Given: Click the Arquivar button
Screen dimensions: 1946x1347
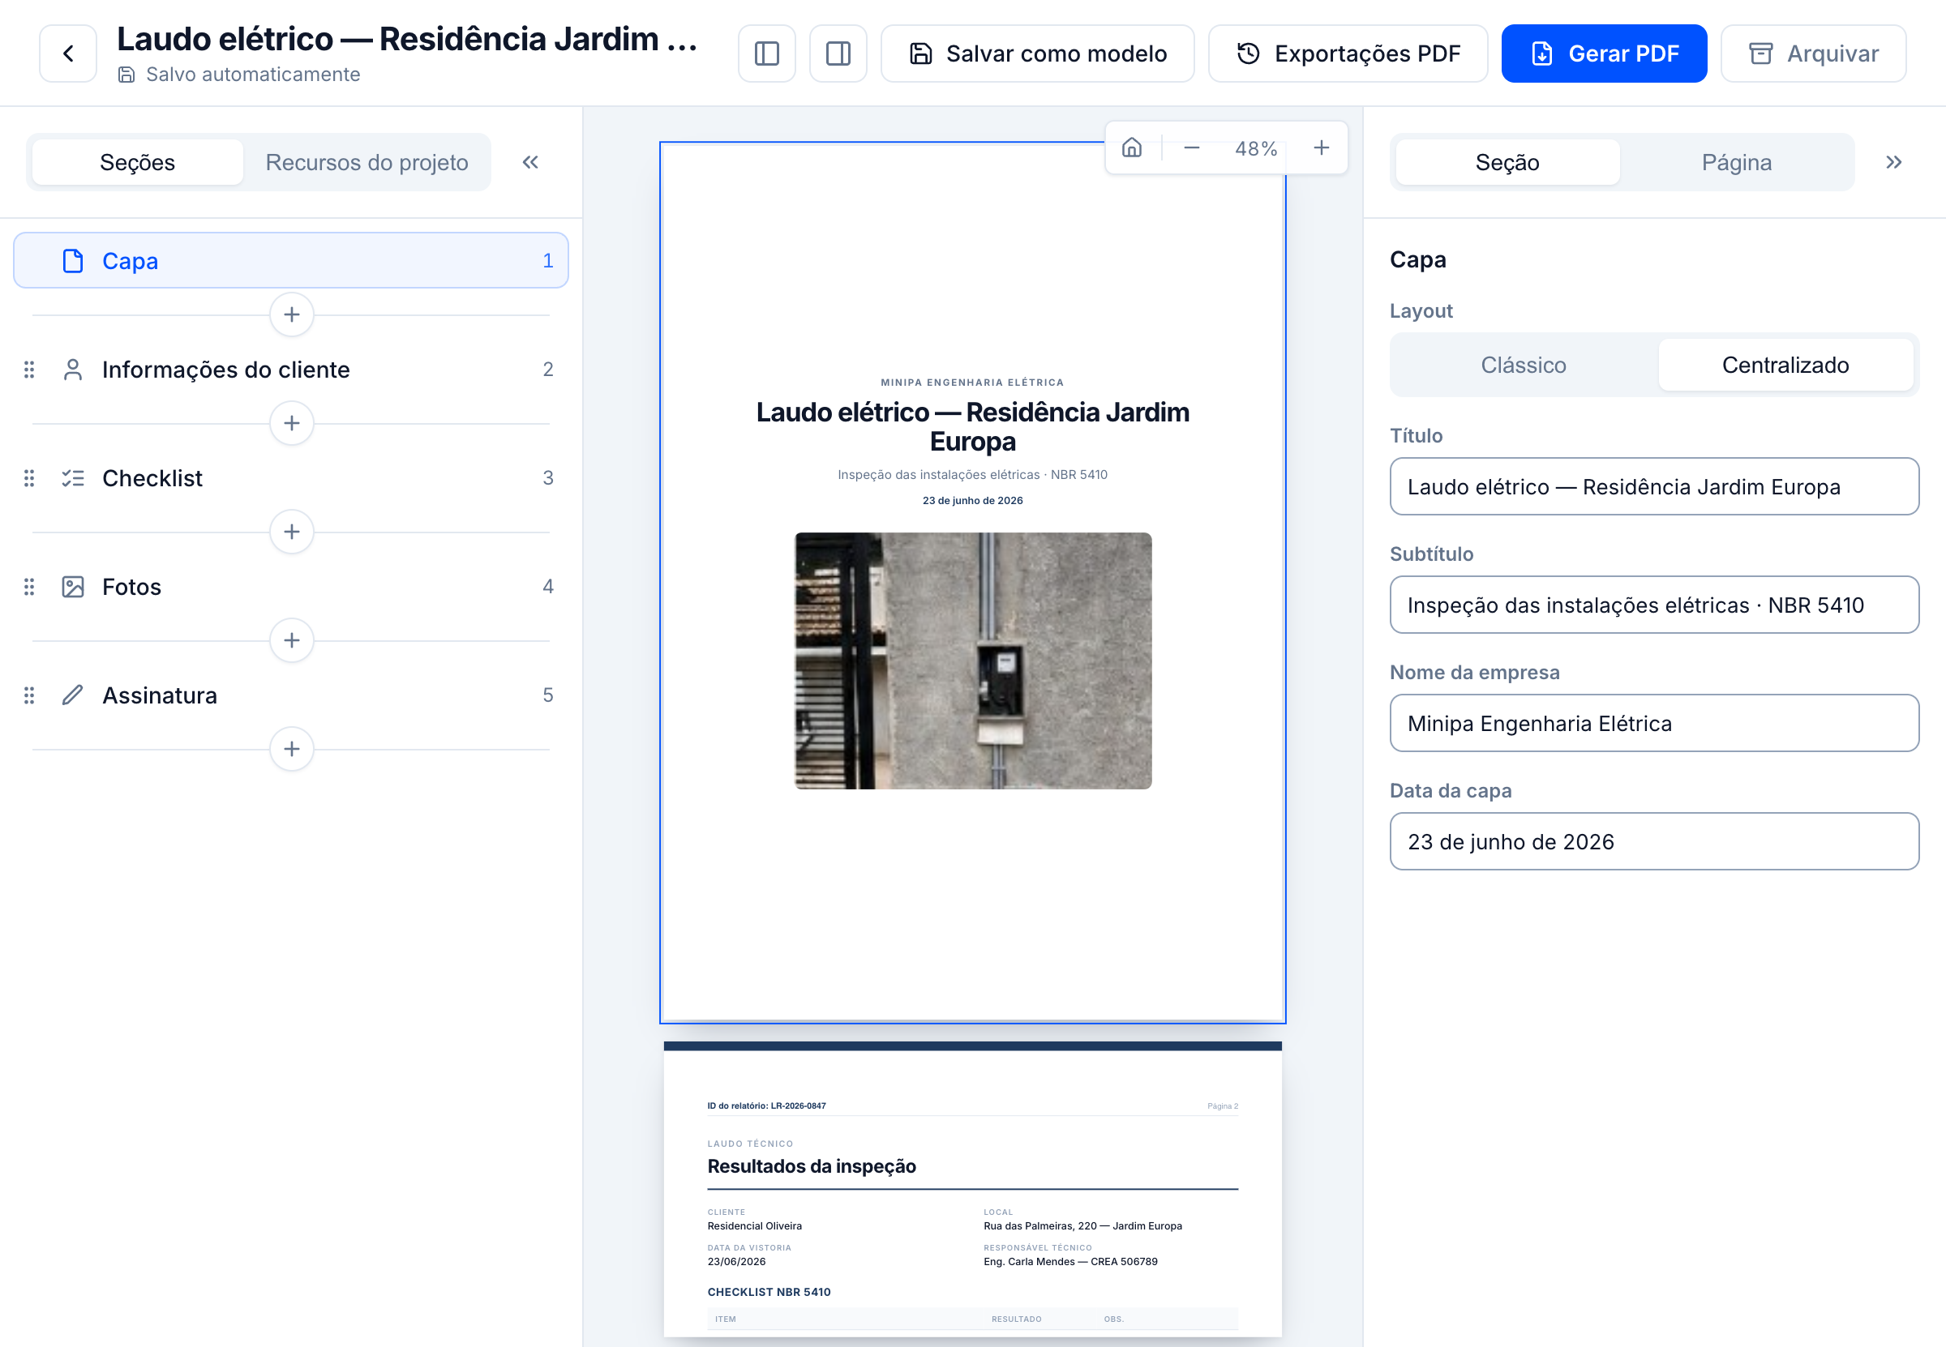Looking at the screenshot, I should [x=1812, y=53].
